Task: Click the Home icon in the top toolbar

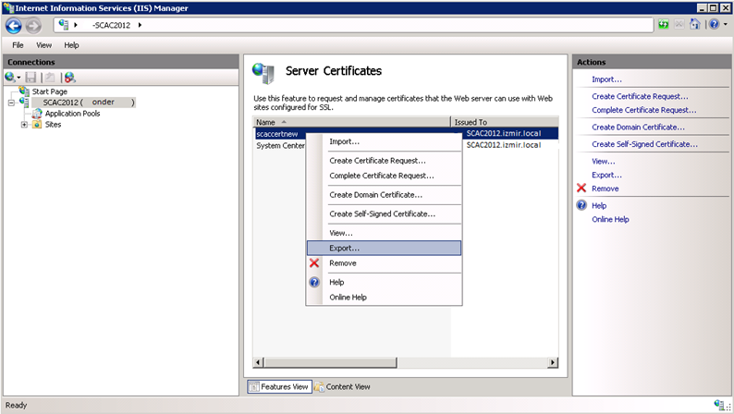Action: [x=695, y=24]
